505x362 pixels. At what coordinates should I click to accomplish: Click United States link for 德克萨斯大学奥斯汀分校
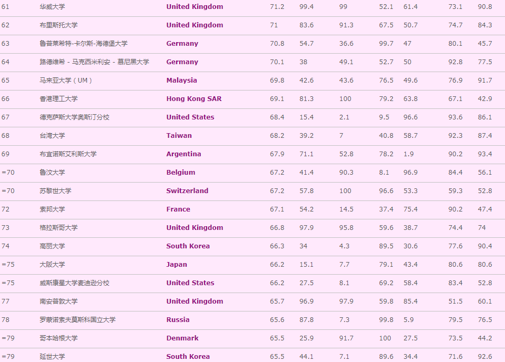tap(190, 117)
